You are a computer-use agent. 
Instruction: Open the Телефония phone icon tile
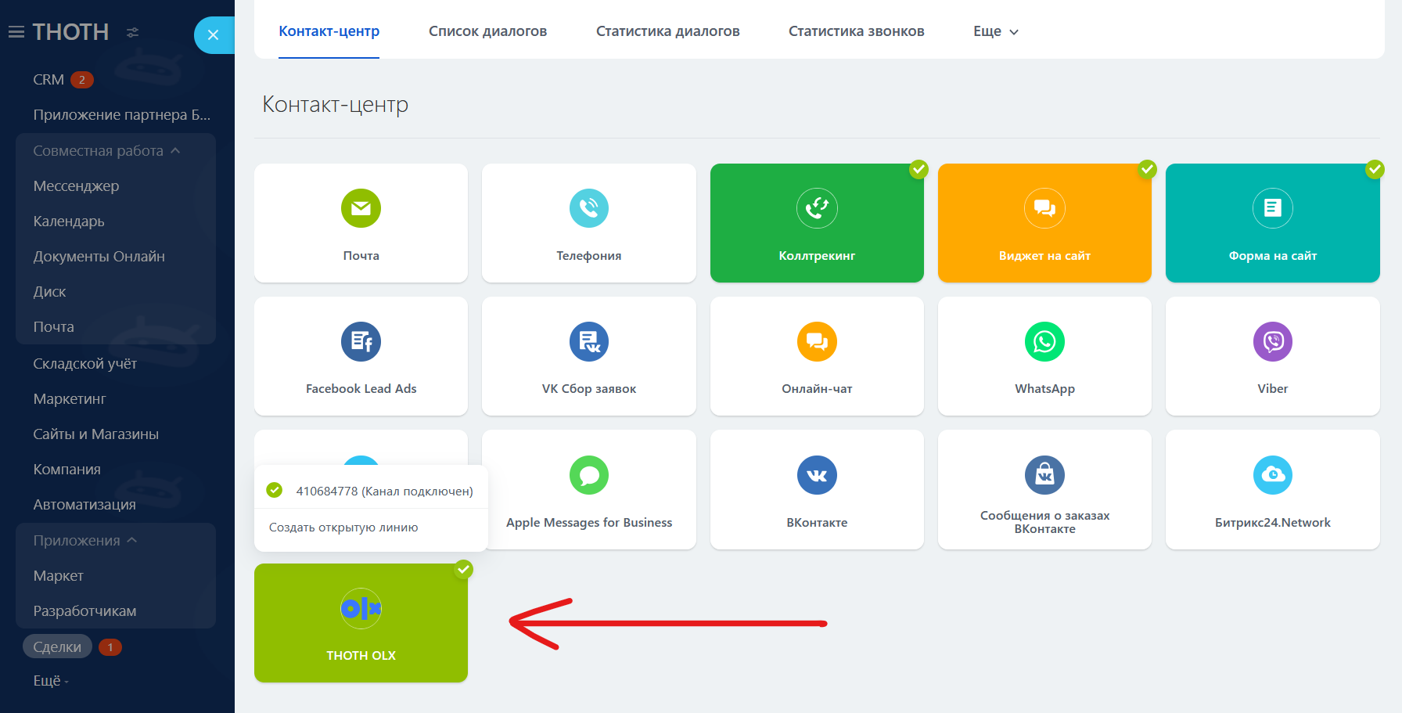(x=588, y=208)
